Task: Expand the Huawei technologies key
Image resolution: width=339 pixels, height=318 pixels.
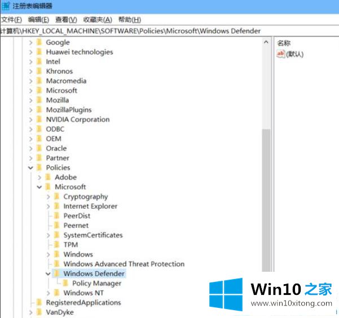Action: click(30, 52)
